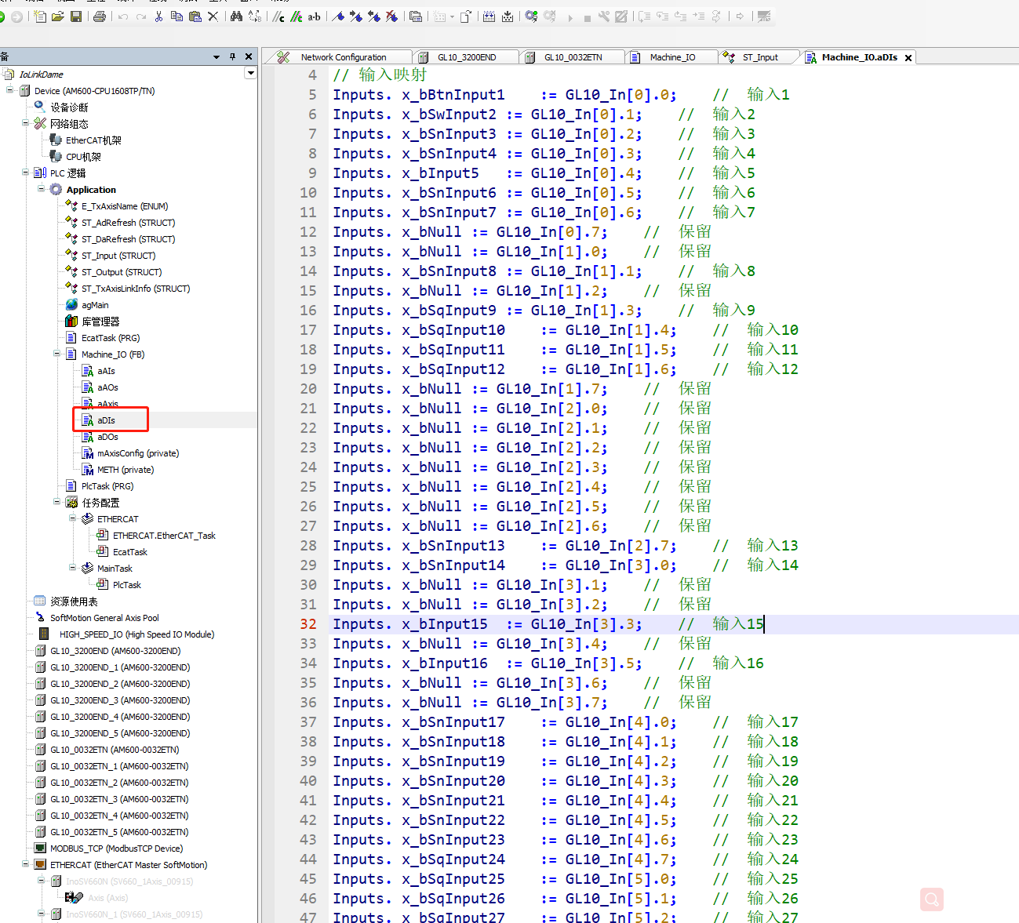Viewport: 1019px width, 923px height.
Task: Select the 库管理器 library manager
Action: click(100, 322)
